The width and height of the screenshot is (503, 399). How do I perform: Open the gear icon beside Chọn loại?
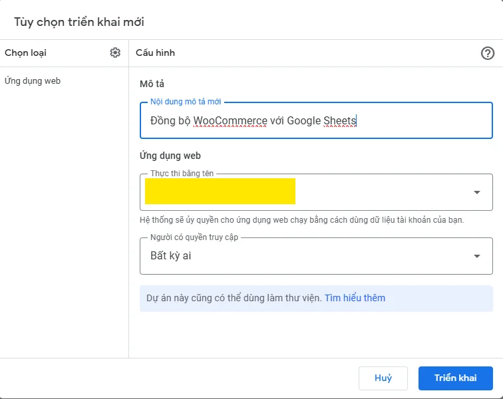[115, 53]
